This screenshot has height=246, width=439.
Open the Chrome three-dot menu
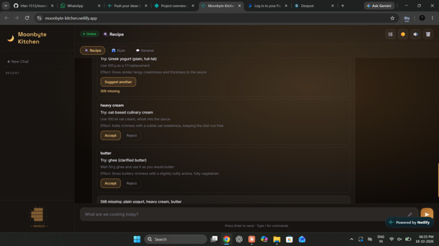coord(432,18)
